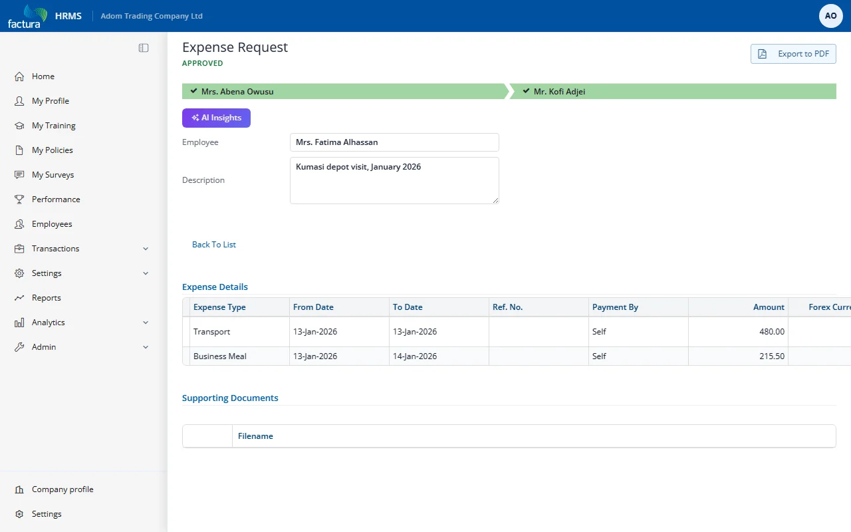The image size is (851, 532).
Task: Click the Admin wrench icon
Action: 19,347
